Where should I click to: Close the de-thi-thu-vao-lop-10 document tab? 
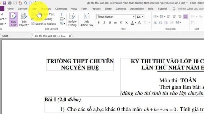tap(69, 36)
